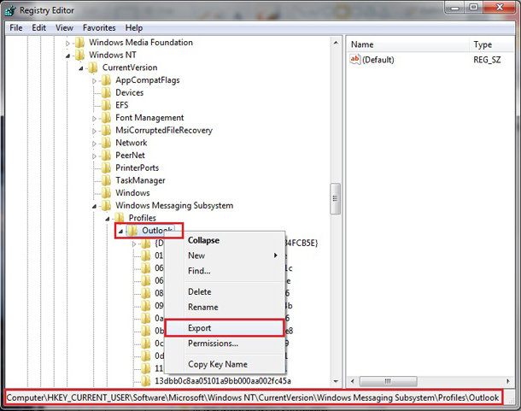Expand the Windows Media Foundation key
This screenshot has width=521, height=411.
pos(67,44)
